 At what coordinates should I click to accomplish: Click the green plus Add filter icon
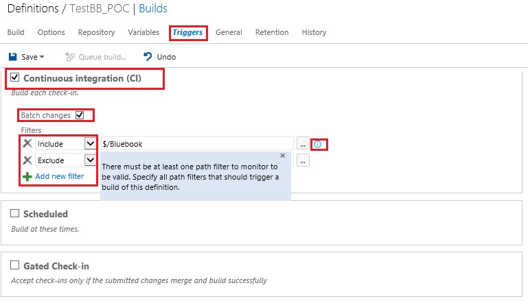(x=27, y=177)
